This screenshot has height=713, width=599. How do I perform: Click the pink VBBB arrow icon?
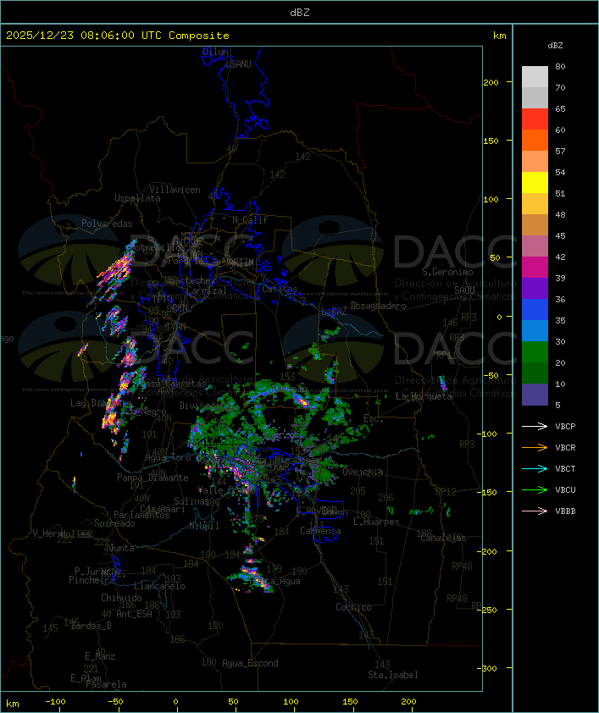(535, 511)
